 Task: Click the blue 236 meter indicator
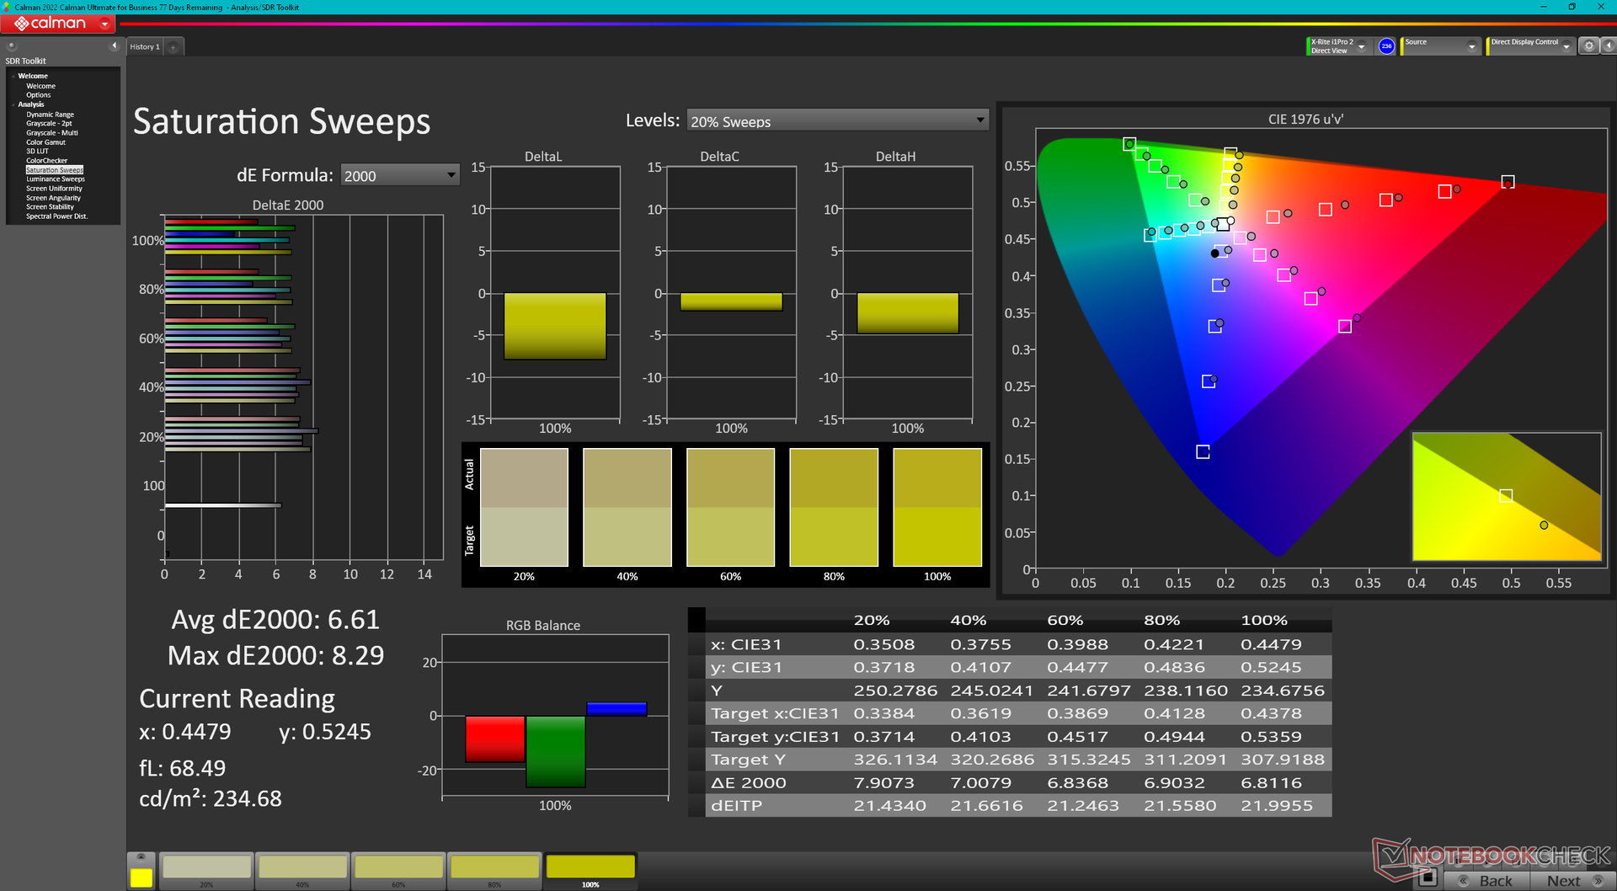pyautogui.click(x=1386, y=46)
